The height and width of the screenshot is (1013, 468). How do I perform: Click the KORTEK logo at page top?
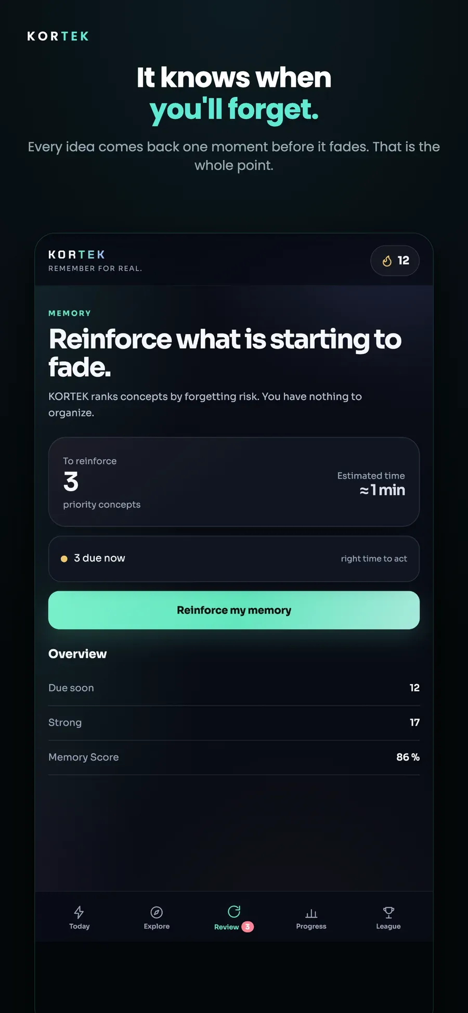pyautogui.click(x=58, y=36)
